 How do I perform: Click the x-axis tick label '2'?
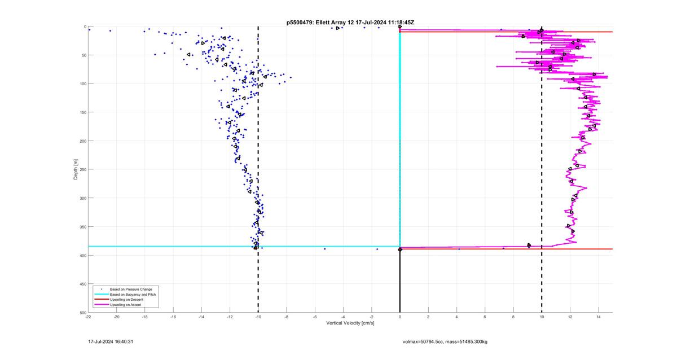[428, 317]
